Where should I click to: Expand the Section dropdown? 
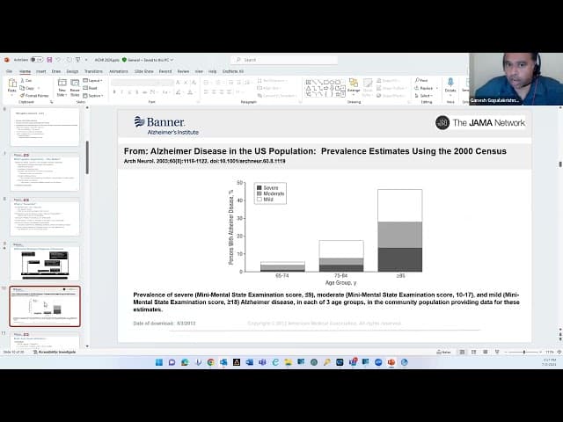pos(93,95)
